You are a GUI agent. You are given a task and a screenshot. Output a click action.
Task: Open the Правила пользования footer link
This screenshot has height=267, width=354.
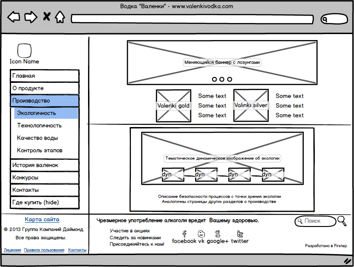(44, 250)
